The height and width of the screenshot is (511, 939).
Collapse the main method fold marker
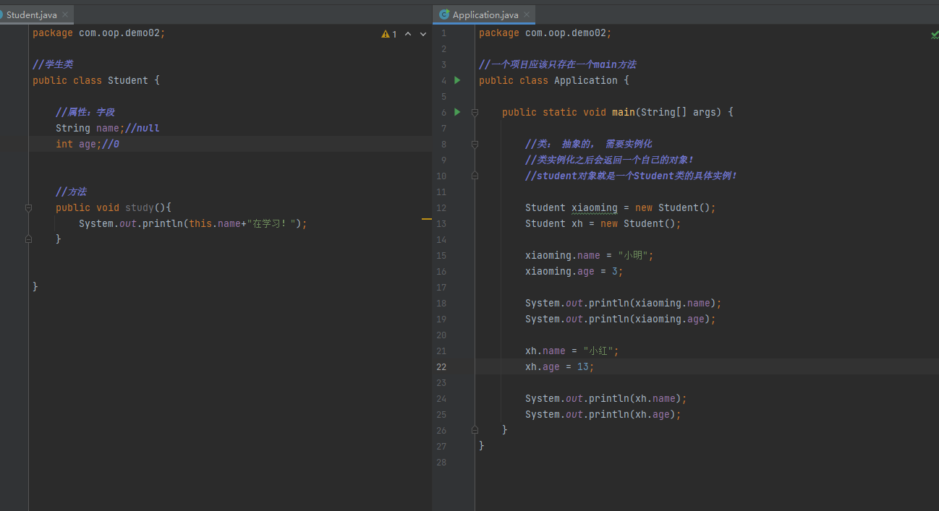pos(475,112)
